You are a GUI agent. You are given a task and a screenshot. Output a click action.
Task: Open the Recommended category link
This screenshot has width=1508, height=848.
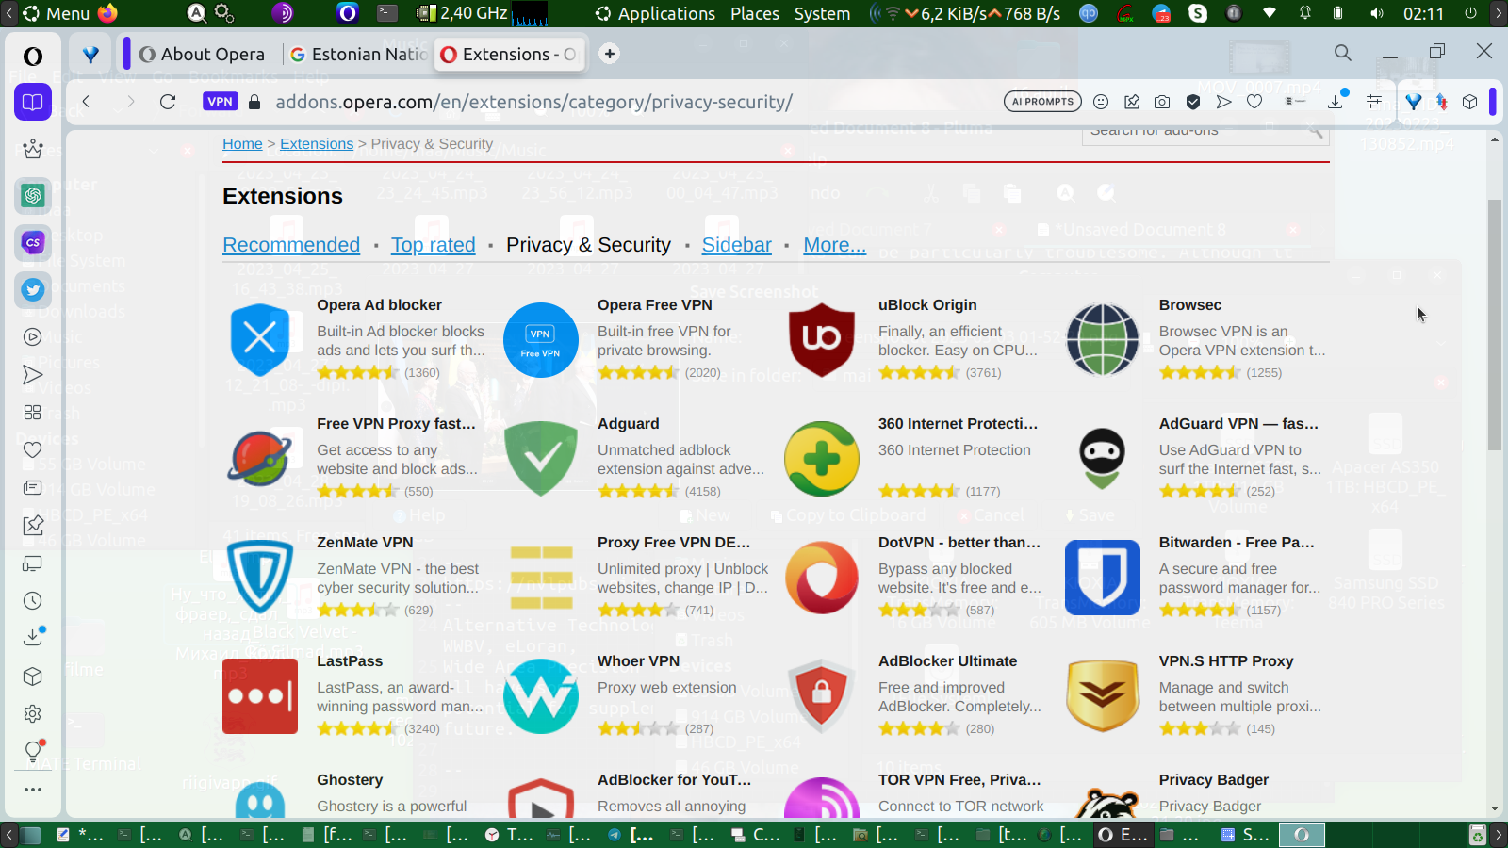291,245
